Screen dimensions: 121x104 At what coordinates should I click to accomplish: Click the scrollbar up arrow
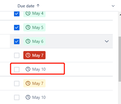point(120,14)
